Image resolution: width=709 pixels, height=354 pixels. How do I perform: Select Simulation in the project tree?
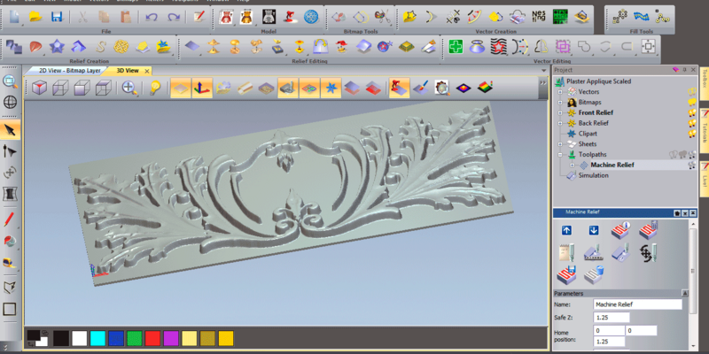click(593, 175)
